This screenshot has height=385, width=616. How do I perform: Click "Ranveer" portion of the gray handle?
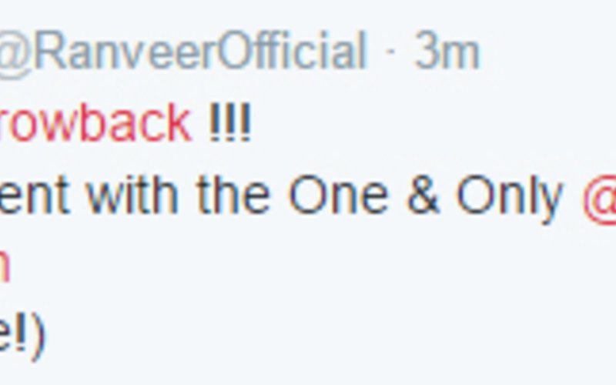pos(126,51)
